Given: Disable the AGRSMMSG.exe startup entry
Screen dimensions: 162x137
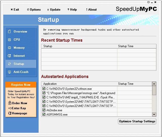Looking at the screenshot, I should [44, 114].
